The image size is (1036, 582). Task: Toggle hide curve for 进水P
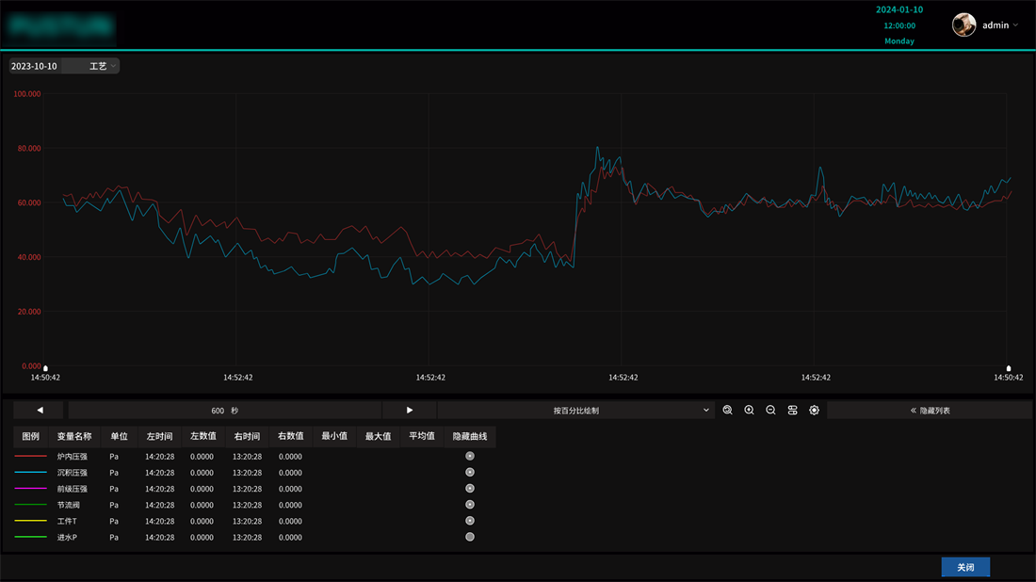click(x=470, y=538)
